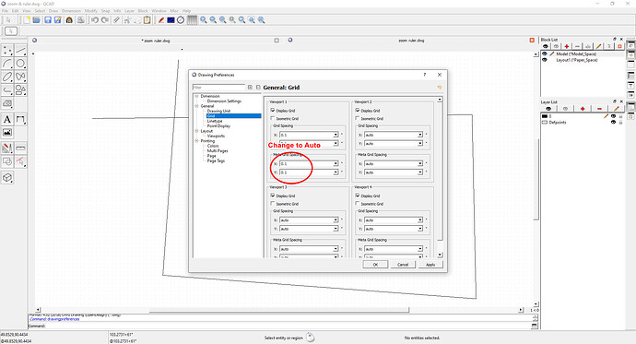Click the red plus Add layer icon
Image resolution: width=636 pixels, height=344 pixels.
pyautogui.click(x=583, y=109)
